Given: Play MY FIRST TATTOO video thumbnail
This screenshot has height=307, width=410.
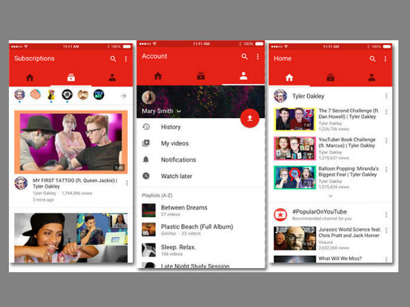Looking at the screenshot, I should 70,142.
